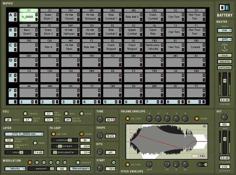Toggle Volume Envelope Mode
The height and width of the screenshot is (175, 236).
pyautogui.click(x=197, y=119)
